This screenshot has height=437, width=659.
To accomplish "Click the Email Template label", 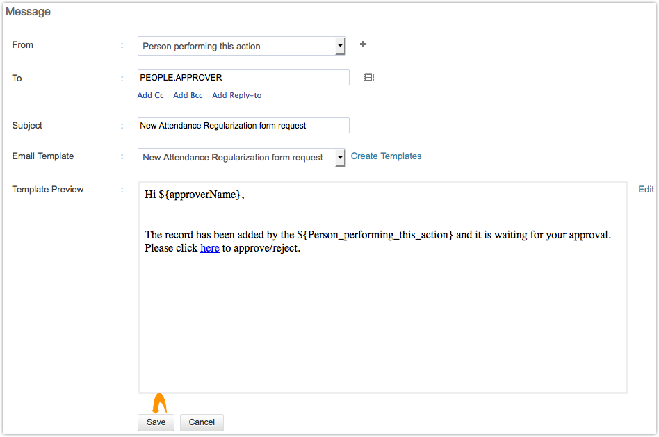I will (43, 156).
